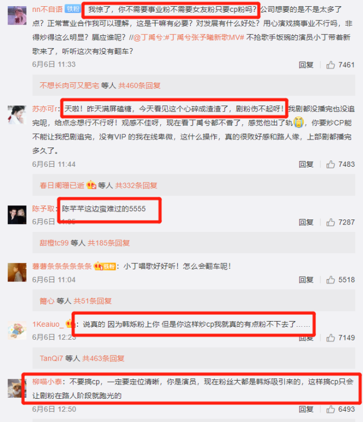Show all 共51条回复 replies

(x=93, y=301)
